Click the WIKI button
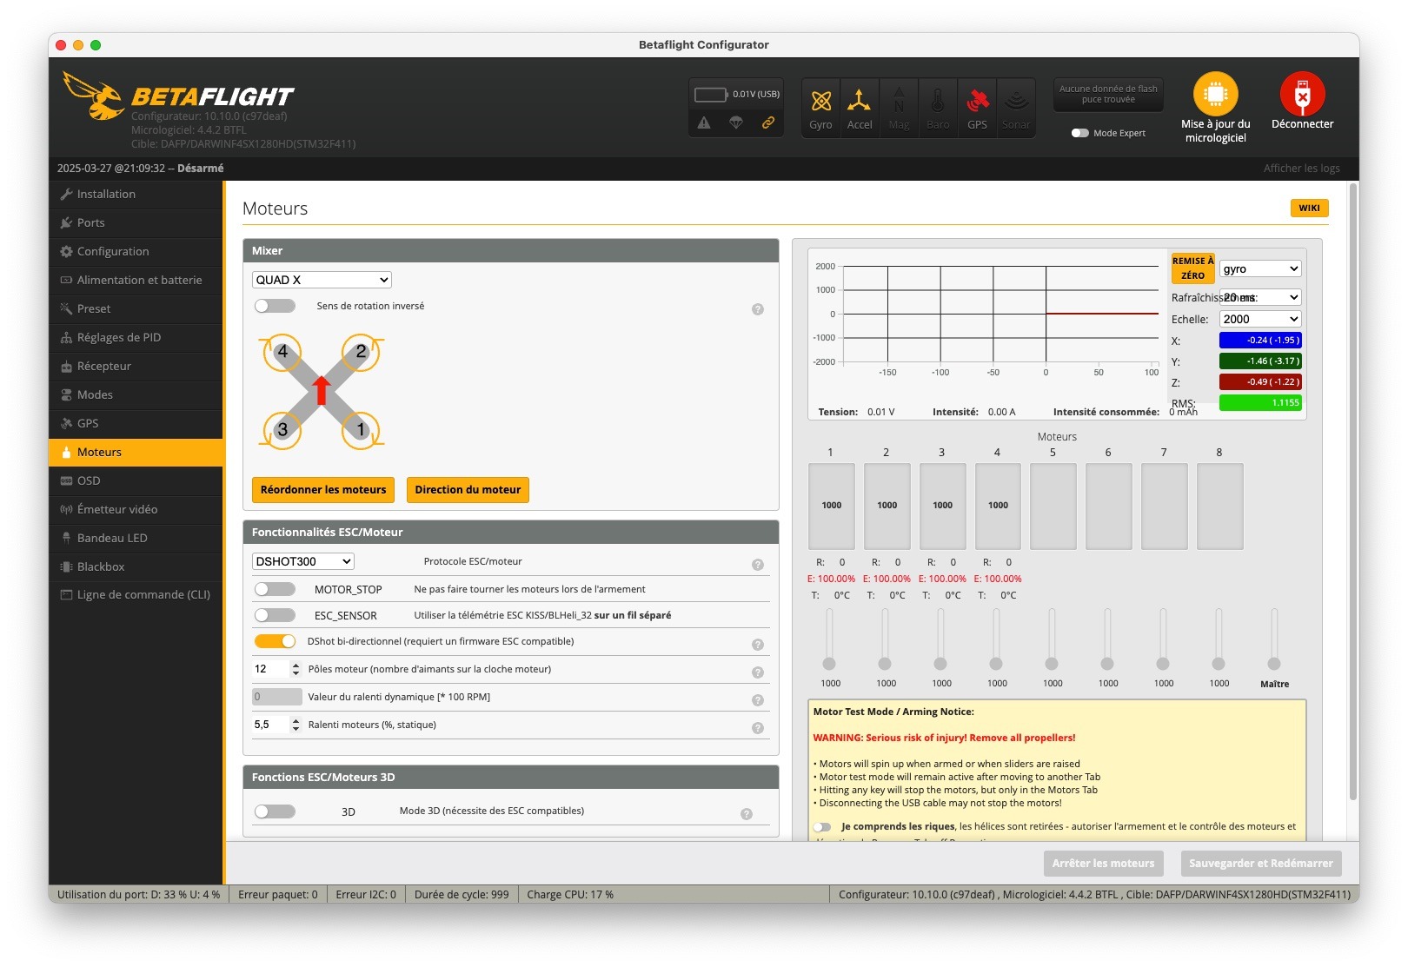 pyautogui.click(x=1309, y=209)
